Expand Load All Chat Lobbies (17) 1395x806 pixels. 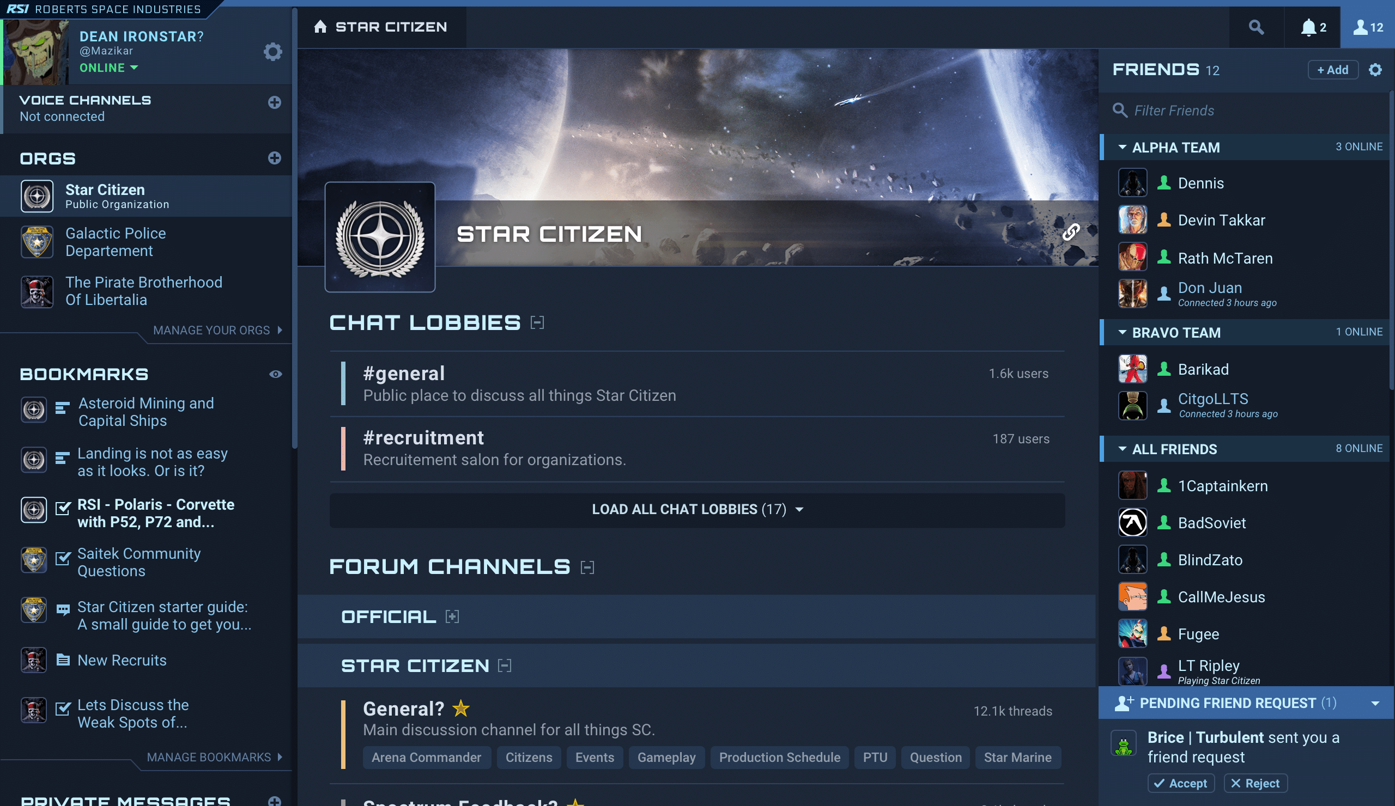point(697,510)
